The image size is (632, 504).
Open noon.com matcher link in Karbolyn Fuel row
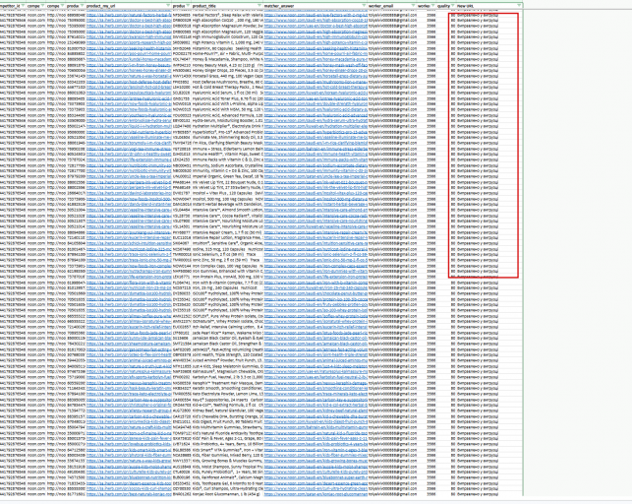pos(316,377)
